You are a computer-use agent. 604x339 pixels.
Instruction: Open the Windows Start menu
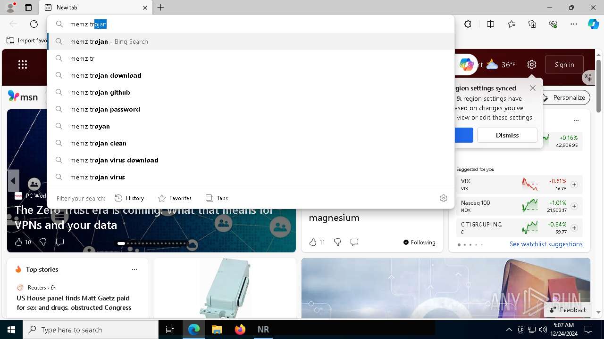(x=11, y=330)
